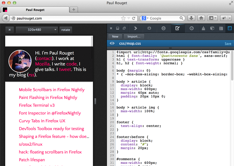234x166 pixels.
Task: Open 'Patch lifespan' post
Action: (32, 160)
